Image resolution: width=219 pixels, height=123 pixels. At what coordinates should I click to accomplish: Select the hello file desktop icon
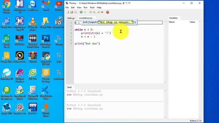coord(59,57)
